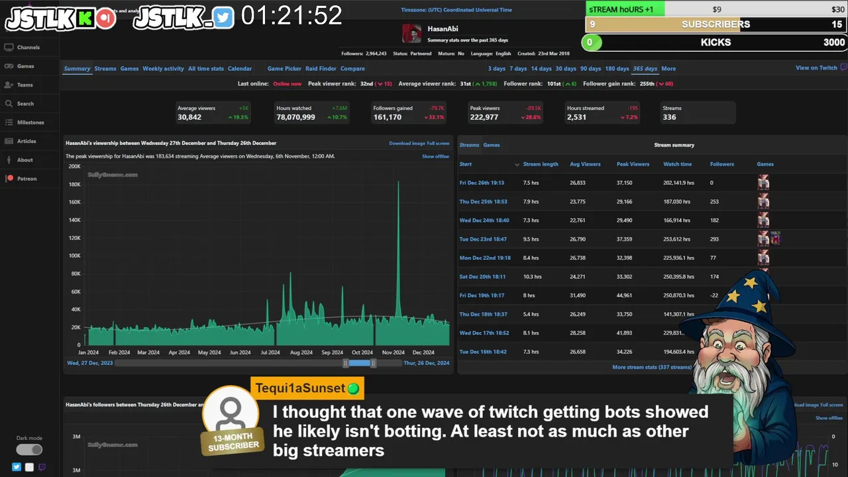Toggle the Dark mode switch
This screenshot has height=477, width=848.
pyautogui.click(x=29, y=450)
